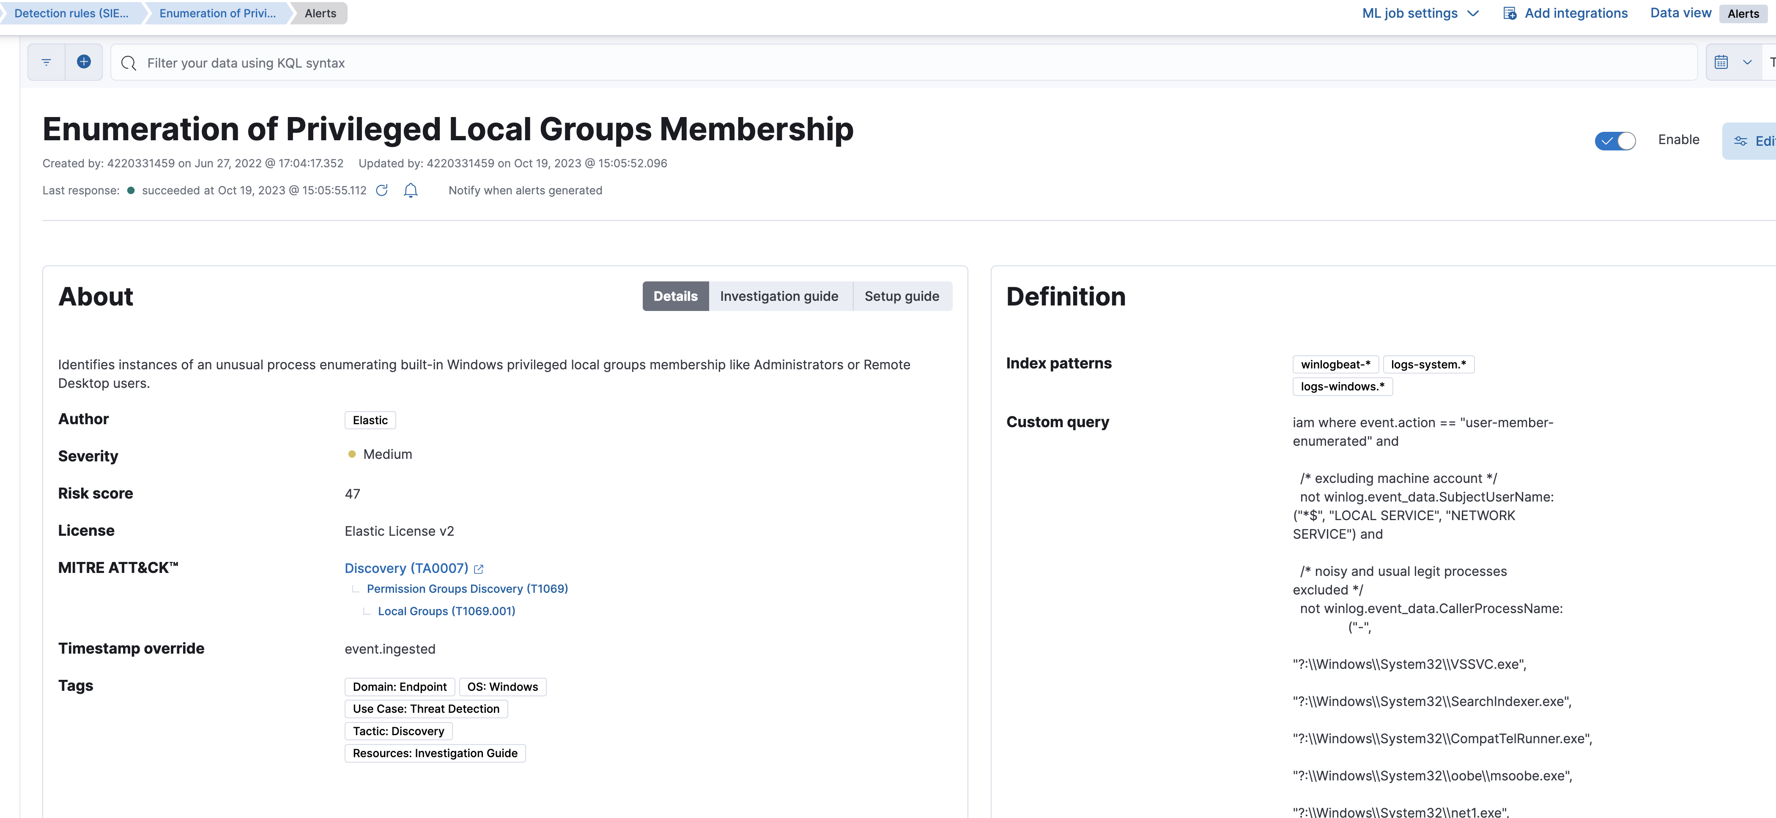Select the filter options icon beside the KQL bar
Image resolution: width=1776 pixels, height=818 pixels.
coord(46,62)
